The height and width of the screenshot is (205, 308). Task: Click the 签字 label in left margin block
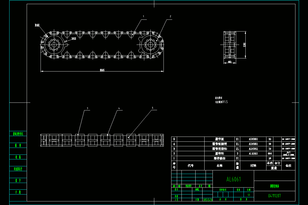tap(18, 180)
